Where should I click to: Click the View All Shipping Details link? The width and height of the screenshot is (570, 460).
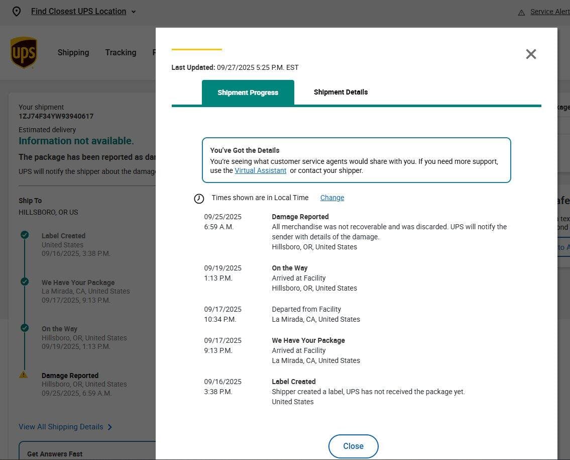point(61,427)
